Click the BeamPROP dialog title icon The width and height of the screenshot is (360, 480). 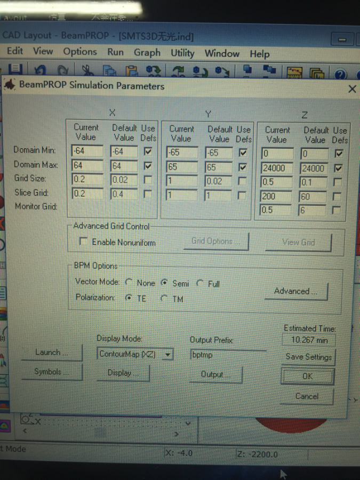(x=10, y=84)
